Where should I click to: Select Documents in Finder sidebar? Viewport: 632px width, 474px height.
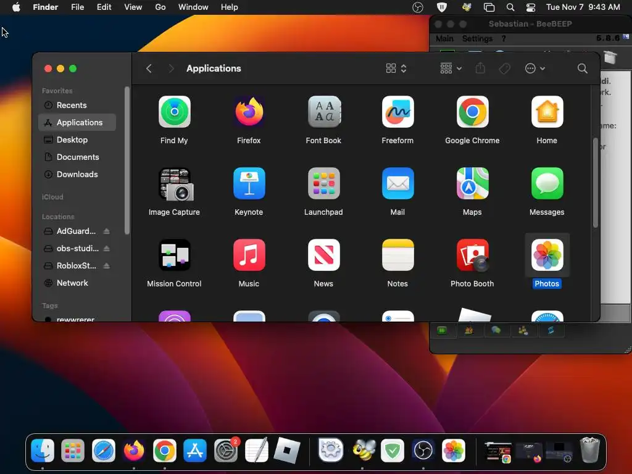pos(77,157)
